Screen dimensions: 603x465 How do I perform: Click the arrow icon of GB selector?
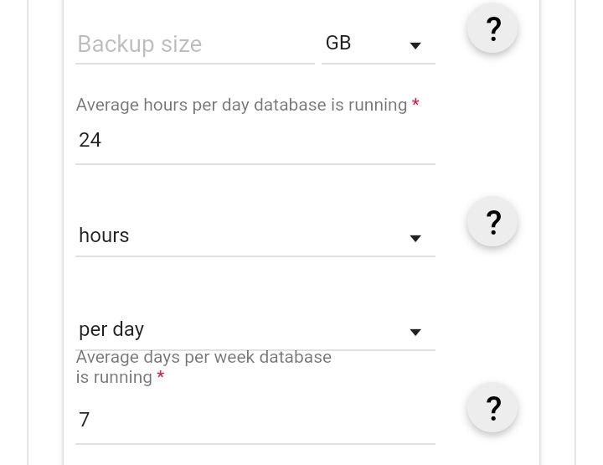point(415,45)
